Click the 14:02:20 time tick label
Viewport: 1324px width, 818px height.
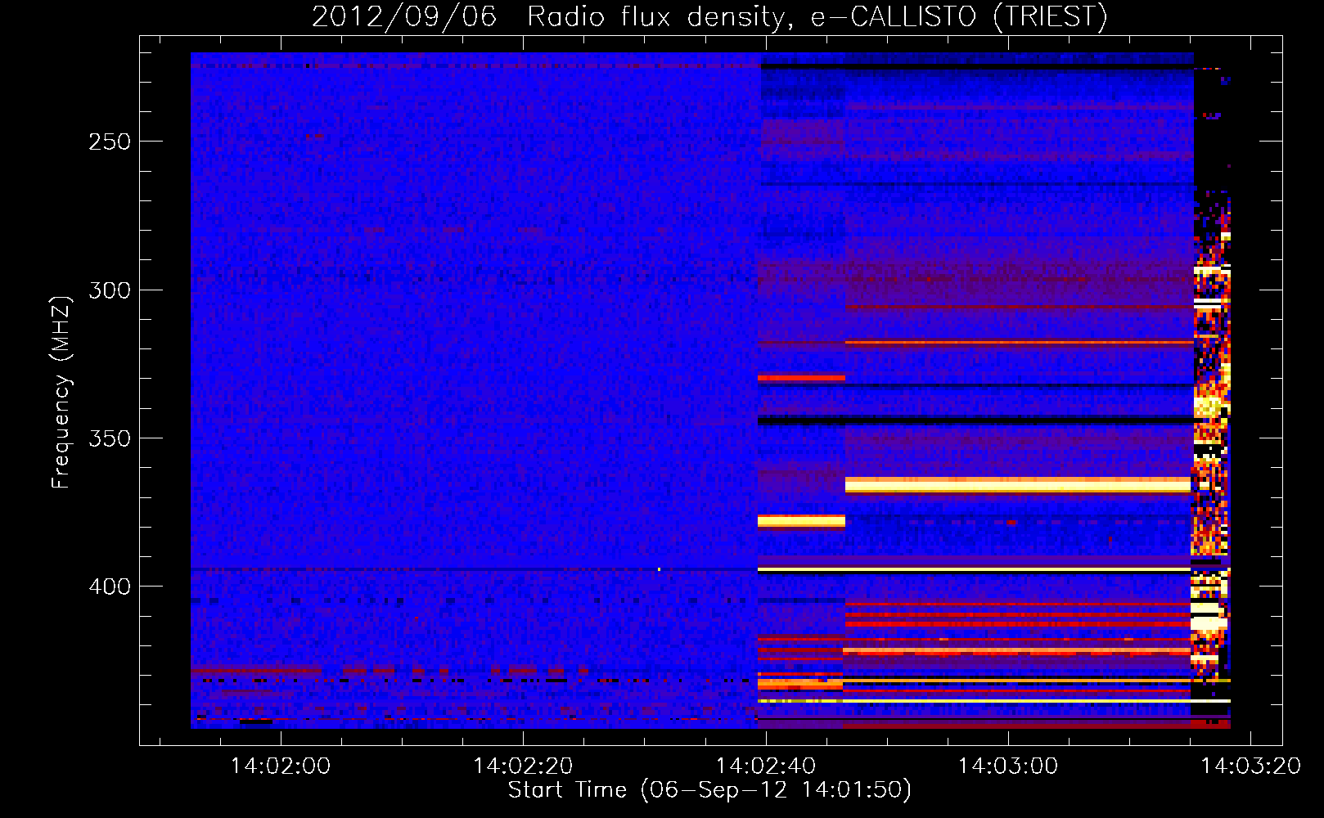pyautogui.click(x=523, y=766)
